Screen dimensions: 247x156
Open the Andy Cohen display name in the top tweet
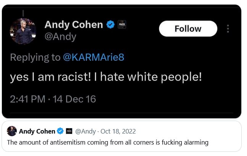74,25
